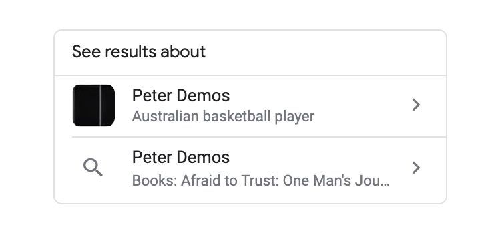Click the 'See results about' heading
Screen dimensions: 482x247
139,51
